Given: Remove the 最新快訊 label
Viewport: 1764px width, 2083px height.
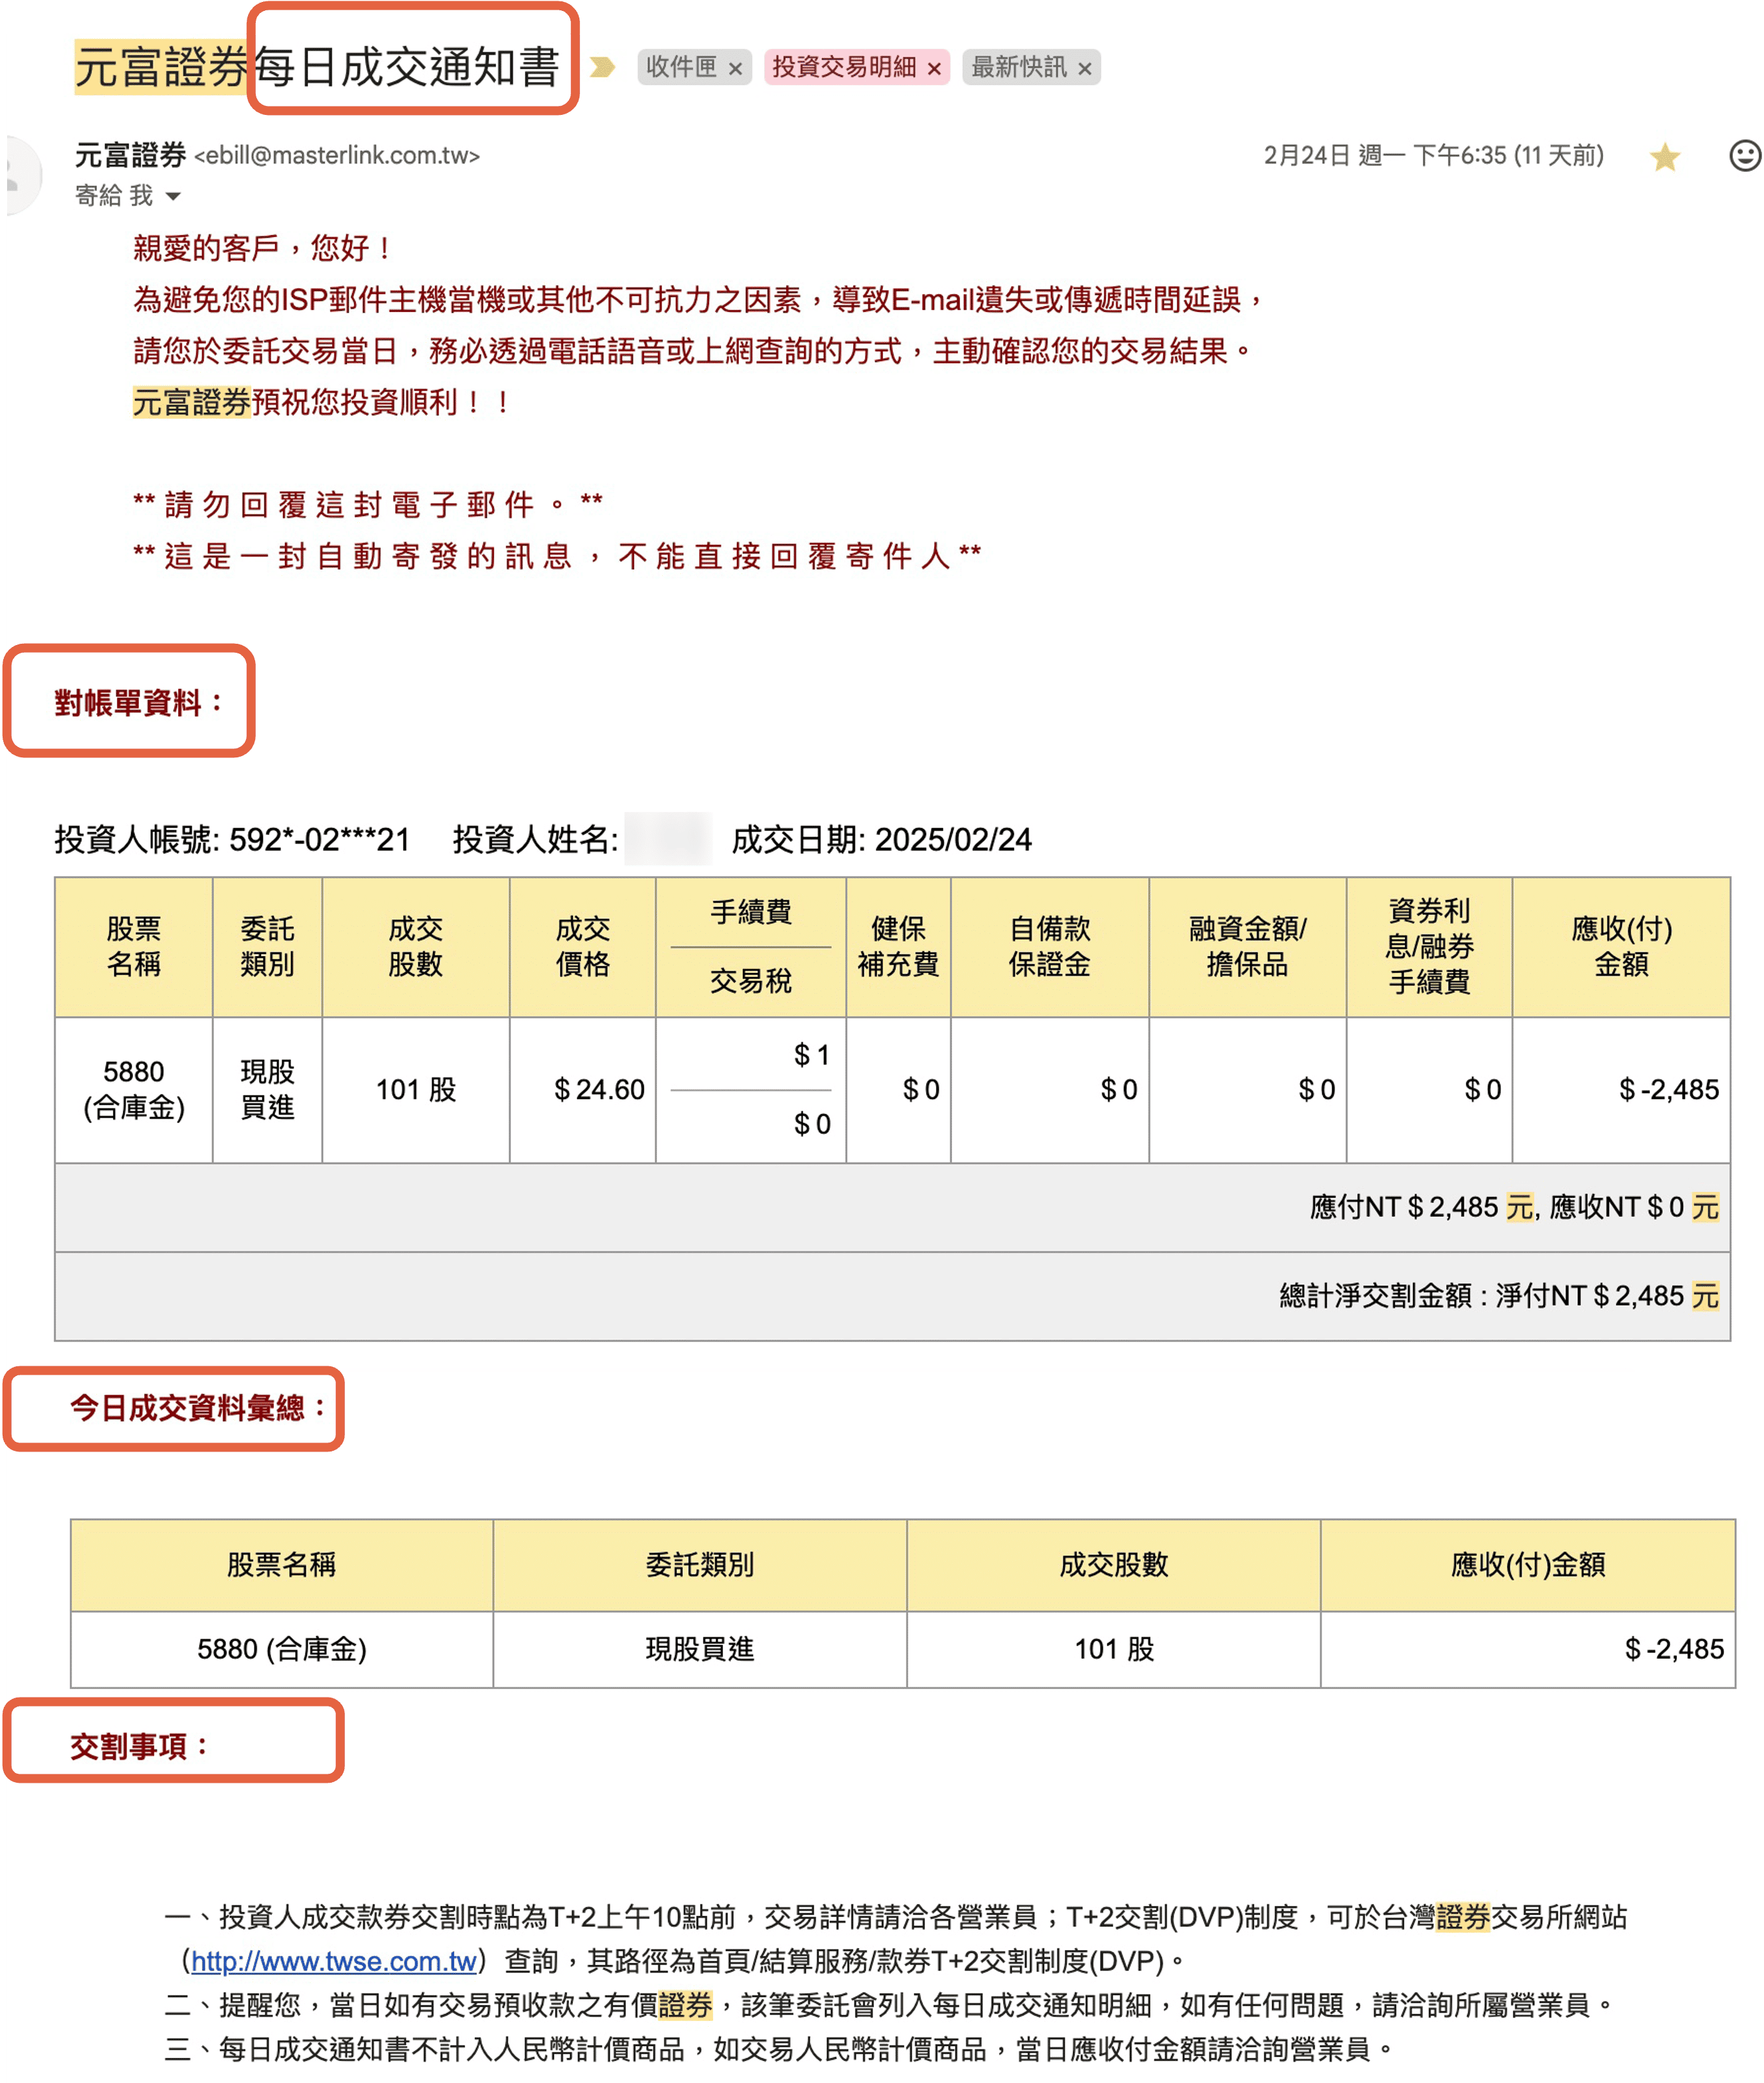Looking at the screenshot, I should coord(1084,68).
